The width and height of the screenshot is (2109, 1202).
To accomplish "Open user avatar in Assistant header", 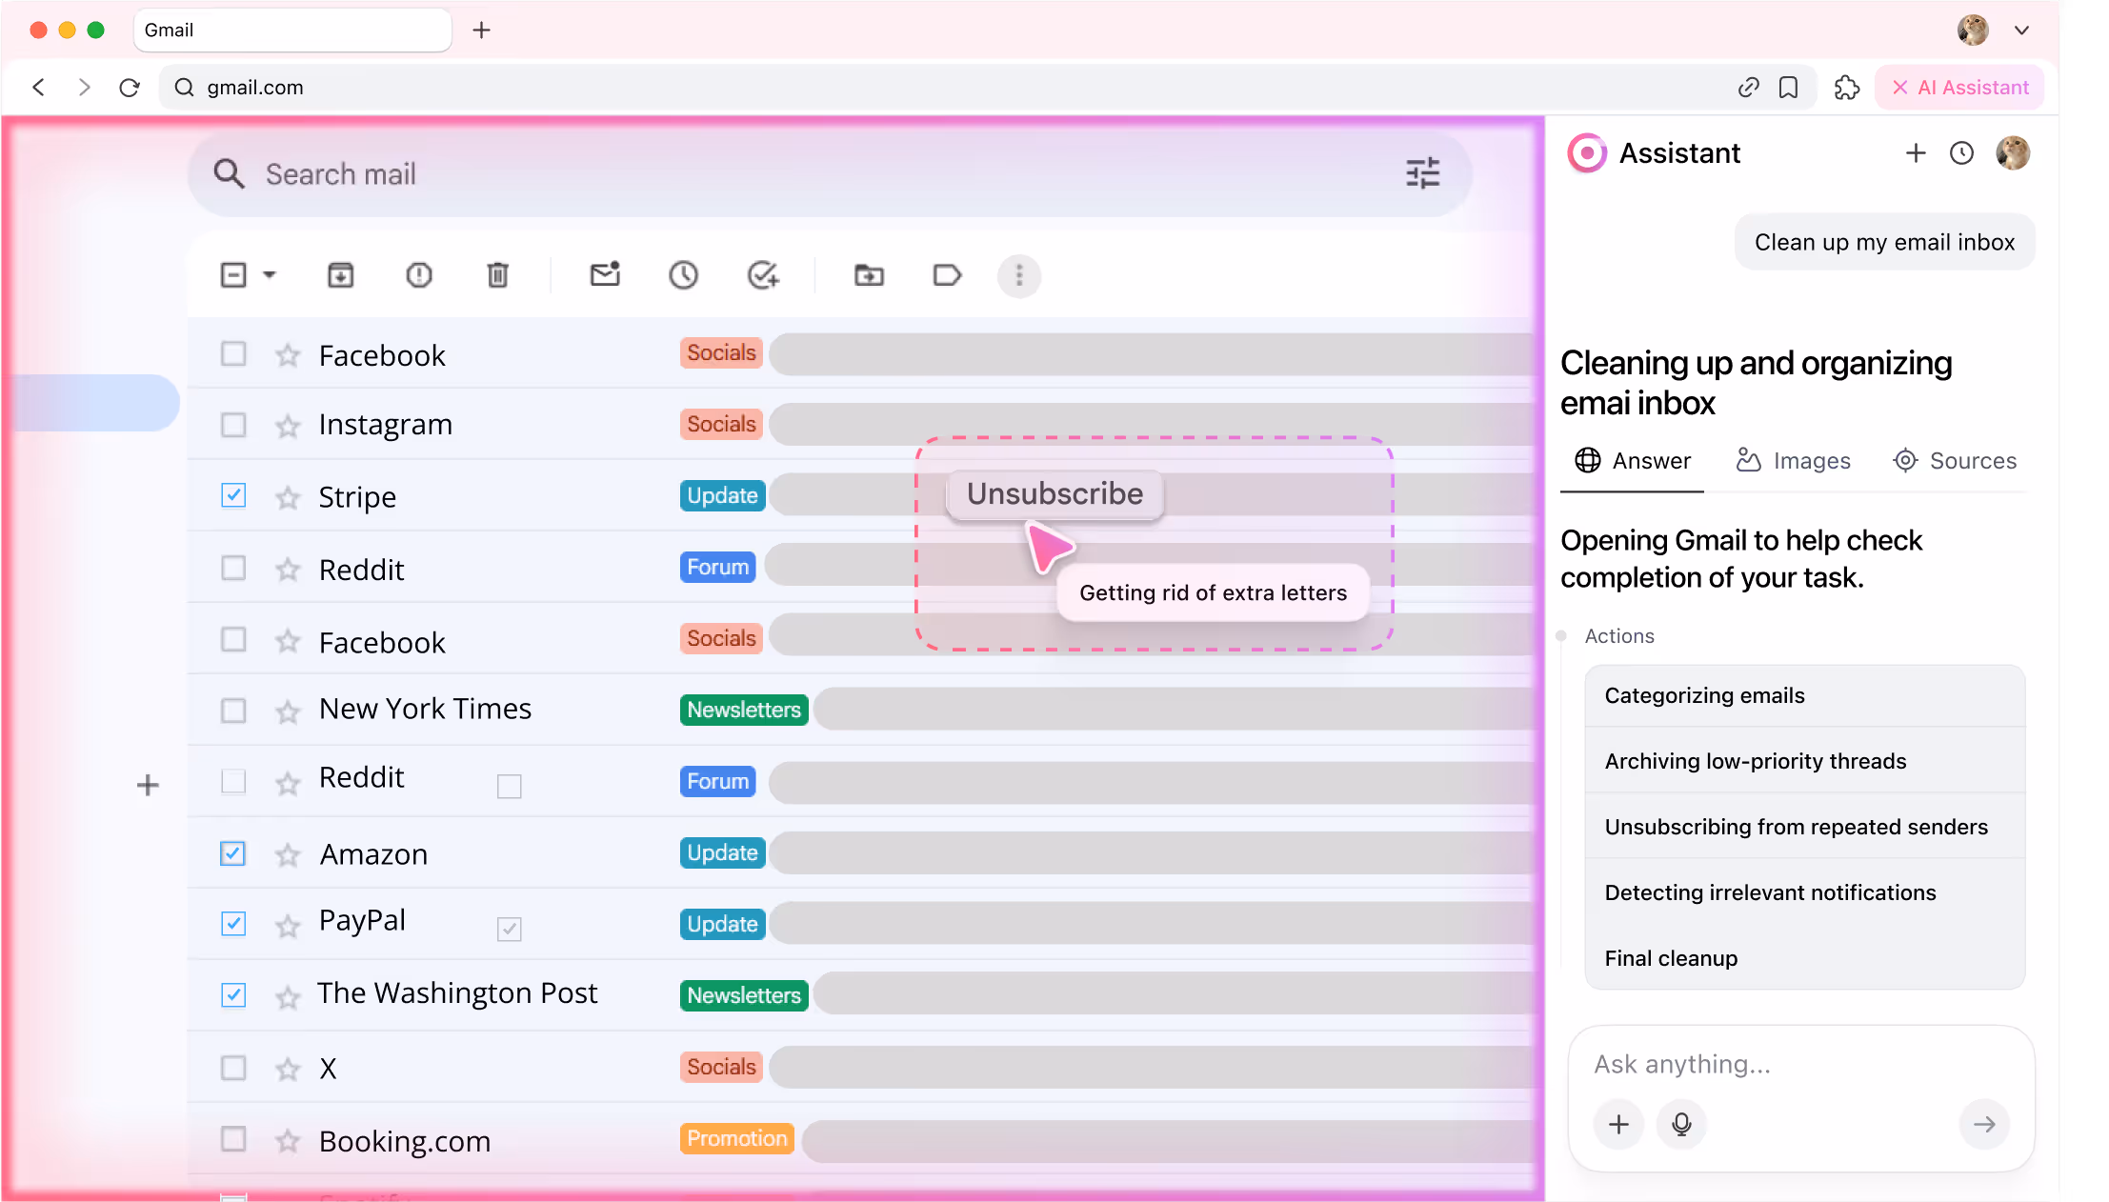I will pyautogui.click(x=2013, y=152).
